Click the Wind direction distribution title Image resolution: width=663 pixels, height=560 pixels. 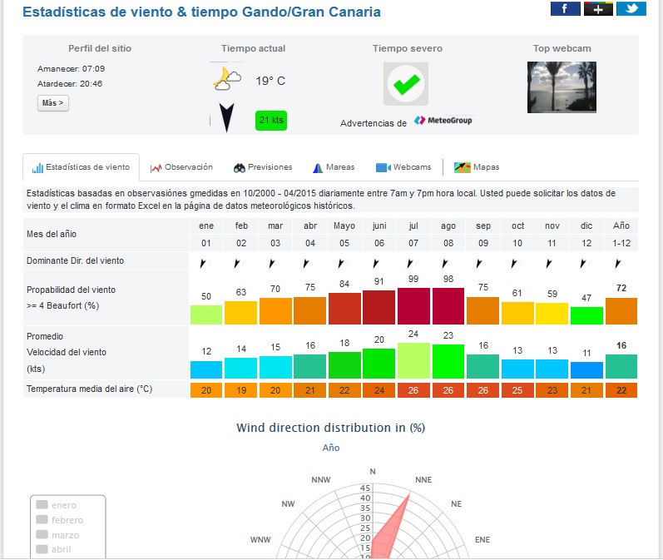coord(330,428)
